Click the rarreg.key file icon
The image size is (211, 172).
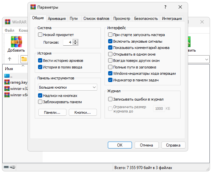pos(7,82)
